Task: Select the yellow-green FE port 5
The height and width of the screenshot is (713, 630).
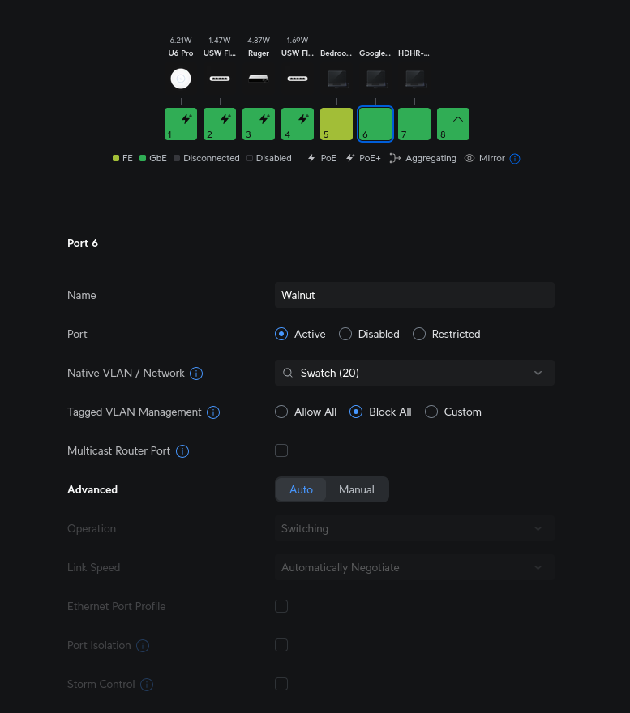Action: (336, 124)
